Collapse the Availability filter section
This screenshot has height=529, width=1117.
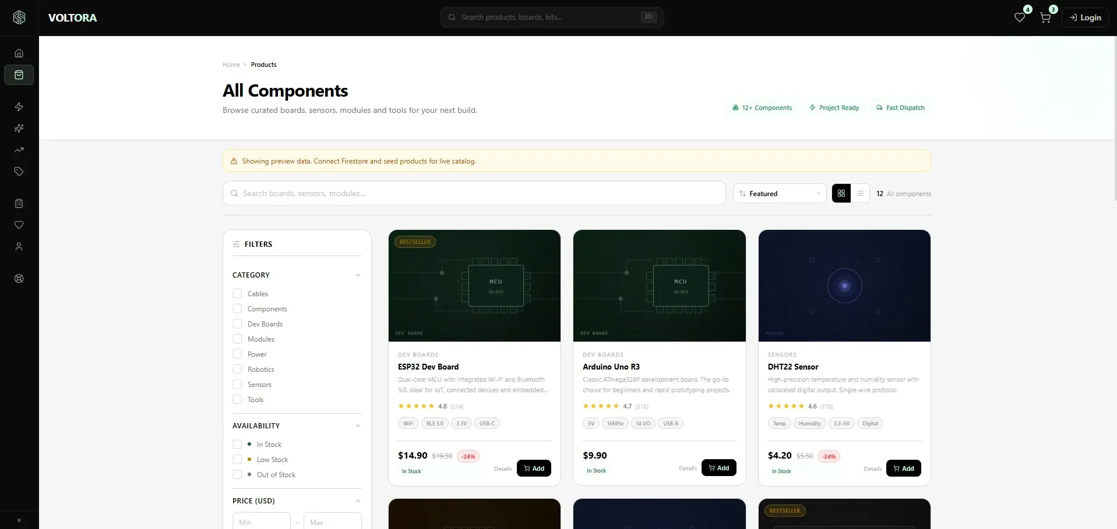tap(358, 426)
